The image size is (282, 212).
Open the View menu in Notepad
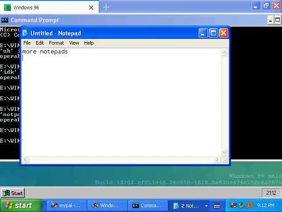point(74,43)
